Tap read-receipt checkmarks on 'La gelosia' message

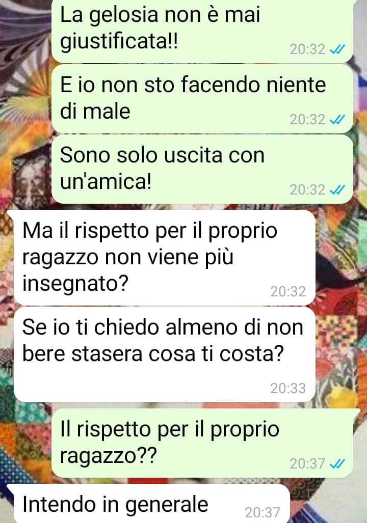[337, 50]
